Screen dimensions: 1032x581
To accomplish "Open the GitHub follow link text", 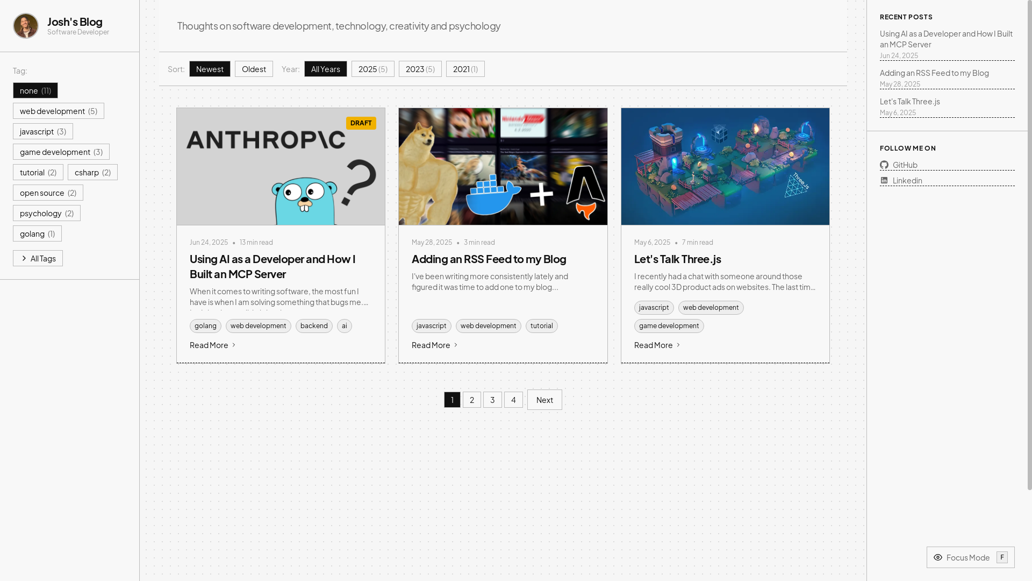I will [x=905, y=165].
